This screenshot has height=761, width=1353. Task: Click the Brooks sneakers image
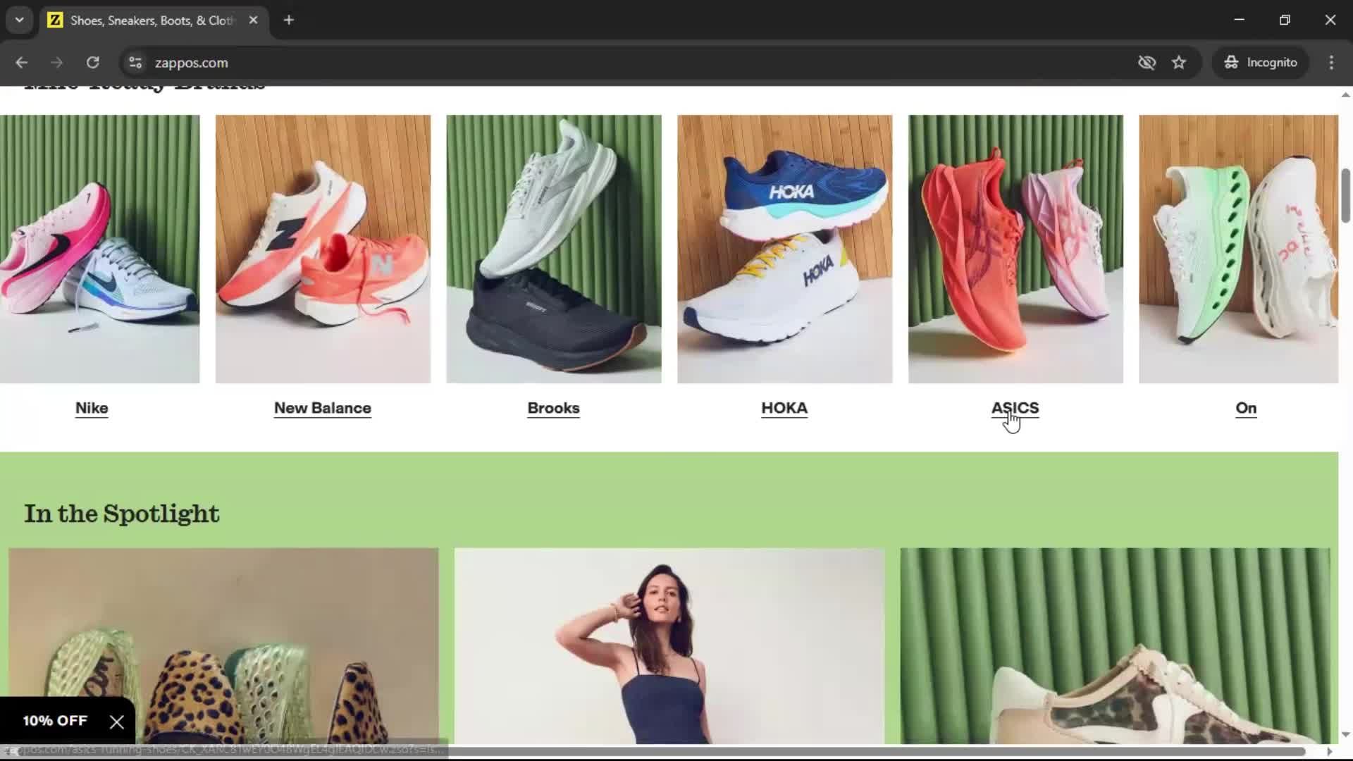pos(554,249)
